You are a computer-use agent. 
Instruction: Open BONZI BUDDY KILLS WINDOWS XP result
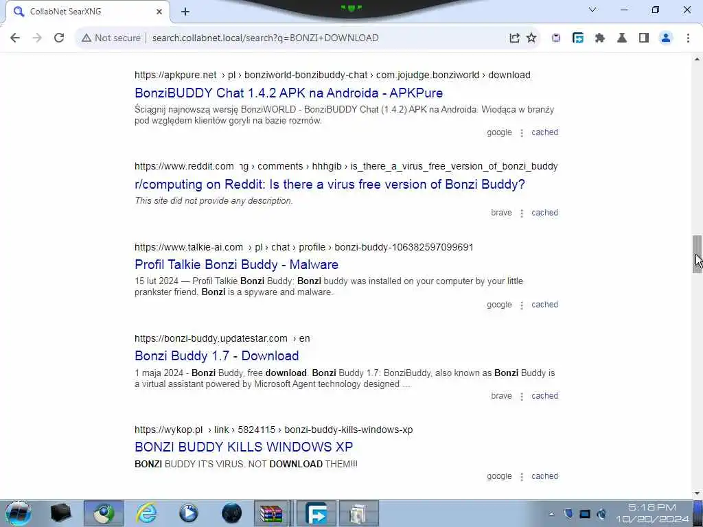[x=244, y=447]
